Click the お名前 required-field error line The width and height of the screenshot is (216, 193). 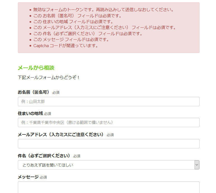77,16
